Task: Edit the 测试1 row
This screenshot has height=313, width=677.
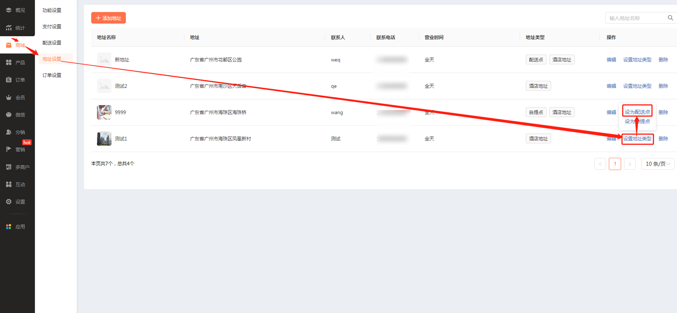Action: [x=611, y=139]
